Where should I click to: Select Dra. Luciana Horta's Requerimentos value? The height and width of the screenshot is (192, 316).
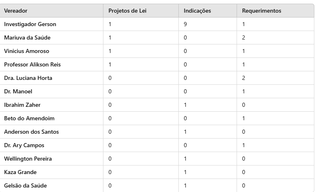coord(244,78)
